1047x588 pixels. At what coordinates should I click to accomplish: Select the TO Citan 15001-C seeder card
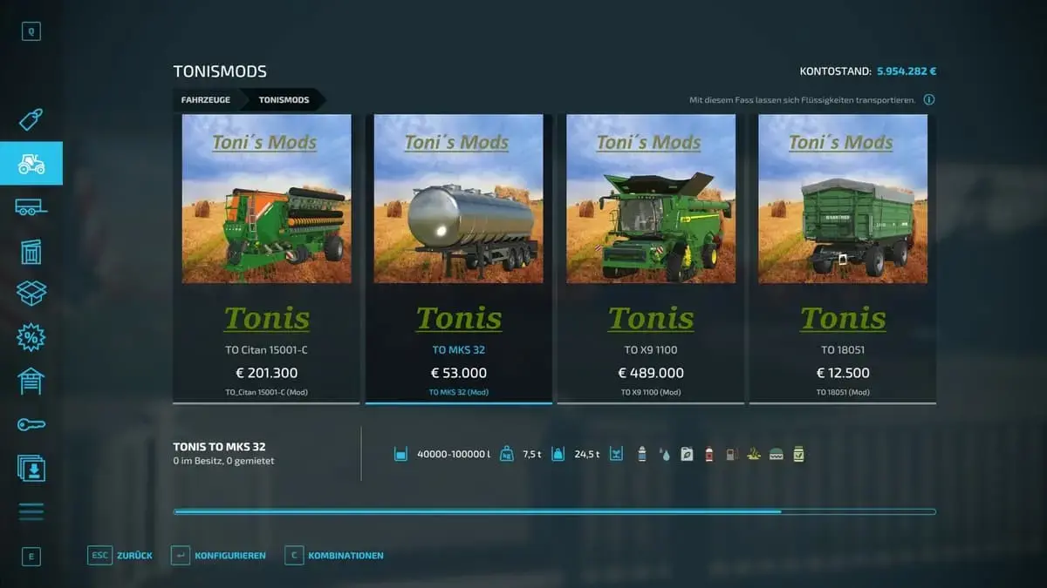(266, 259)
